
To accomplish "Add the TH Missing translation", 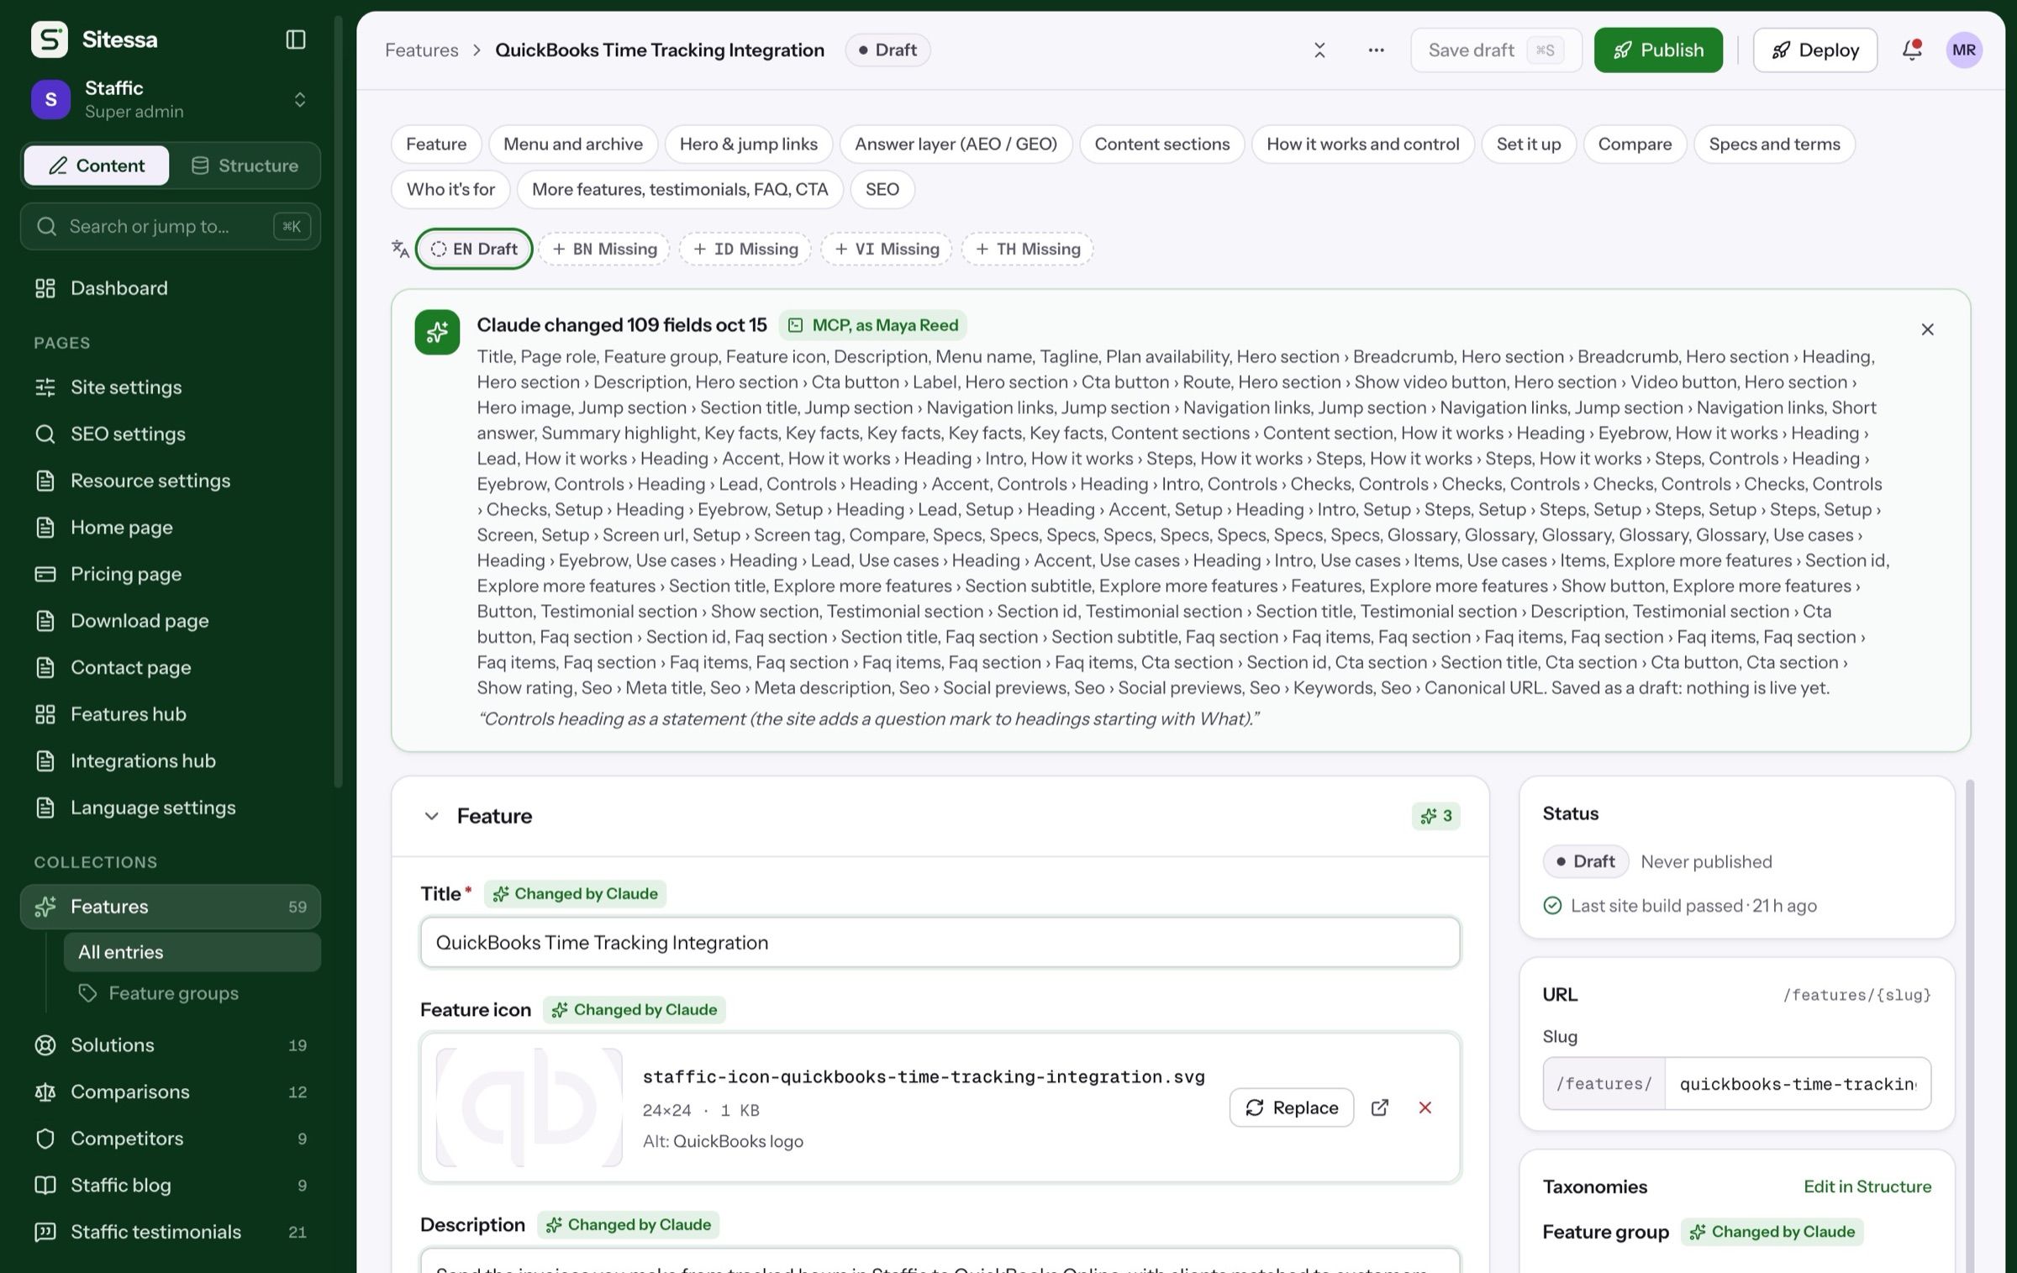I will coord(1027,249).
